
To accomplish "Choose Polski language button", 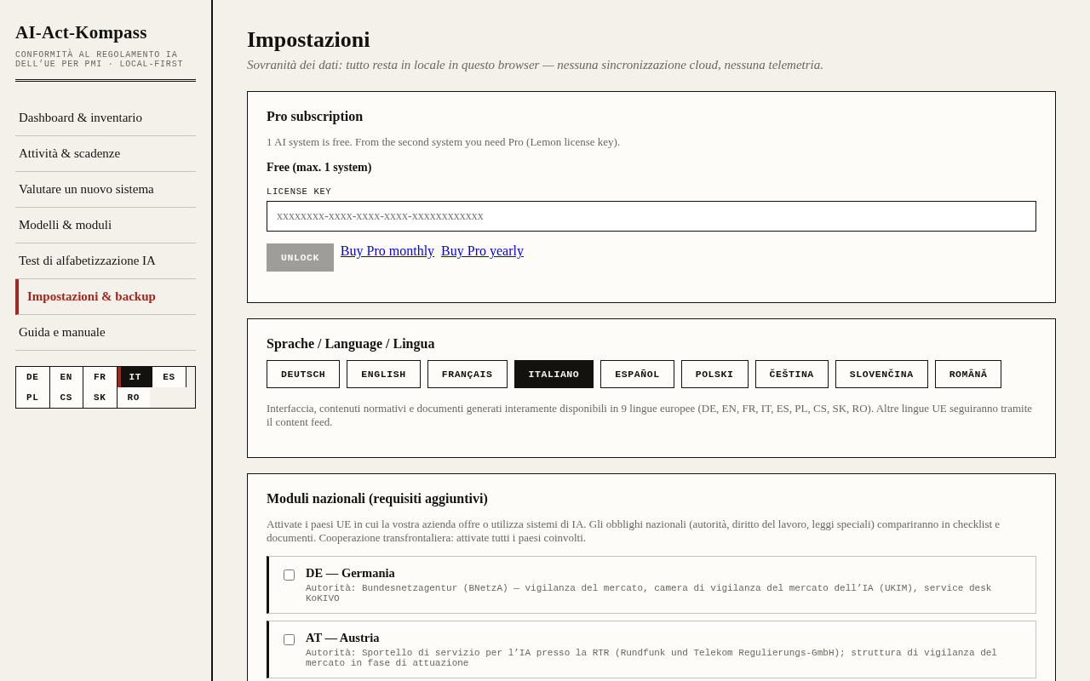I will tap(714, 375).
